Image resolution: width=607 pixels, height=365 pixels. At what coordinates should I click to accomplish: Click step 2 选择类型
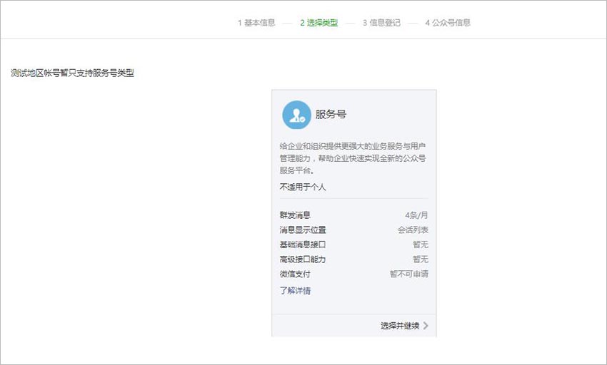click(319, 23)
